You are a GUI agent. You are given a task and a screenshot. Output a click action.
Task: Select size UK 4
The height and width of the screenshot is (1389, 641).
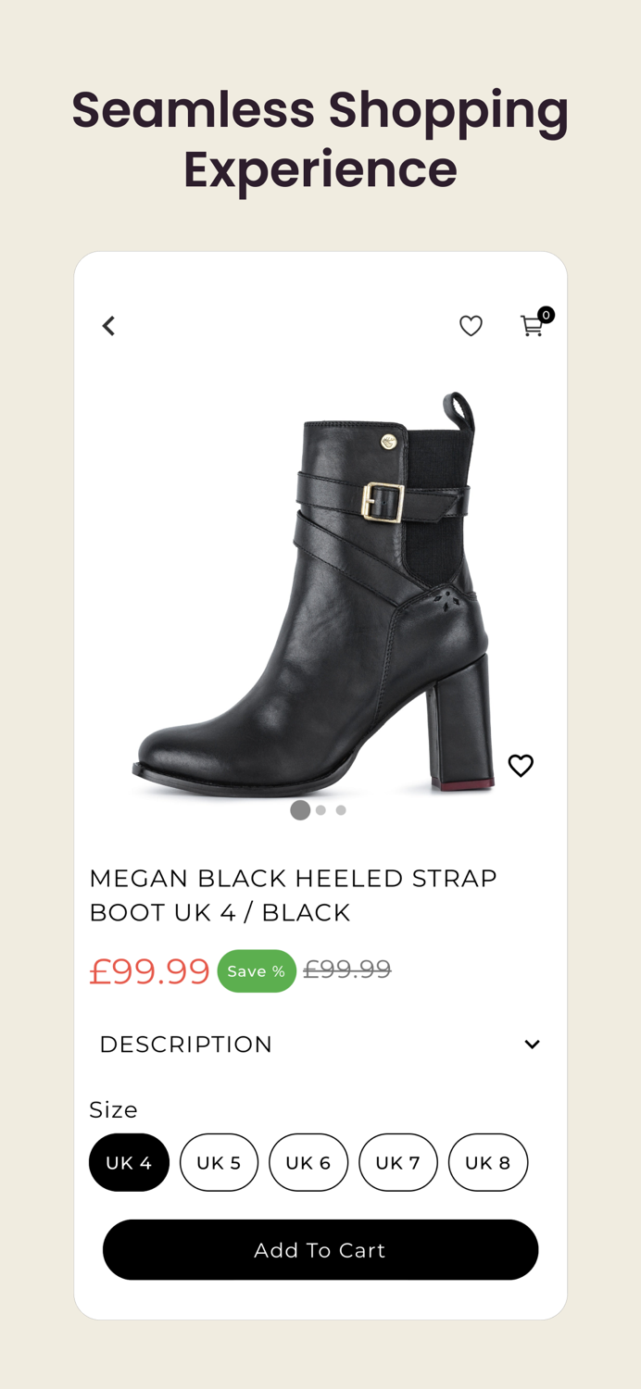(129, 1162)
